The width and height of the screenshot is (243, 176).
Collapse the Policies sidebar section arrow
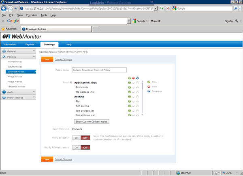pyautogui.click(x=34, y=56)
